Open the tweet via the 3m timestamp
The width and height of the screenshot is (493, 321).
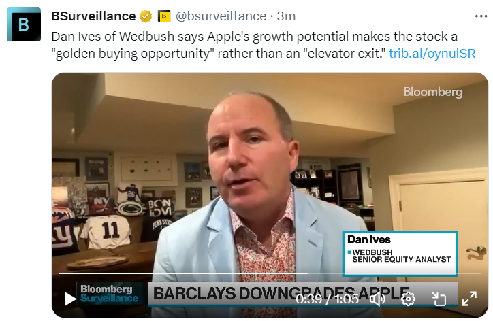click(286, 16)
